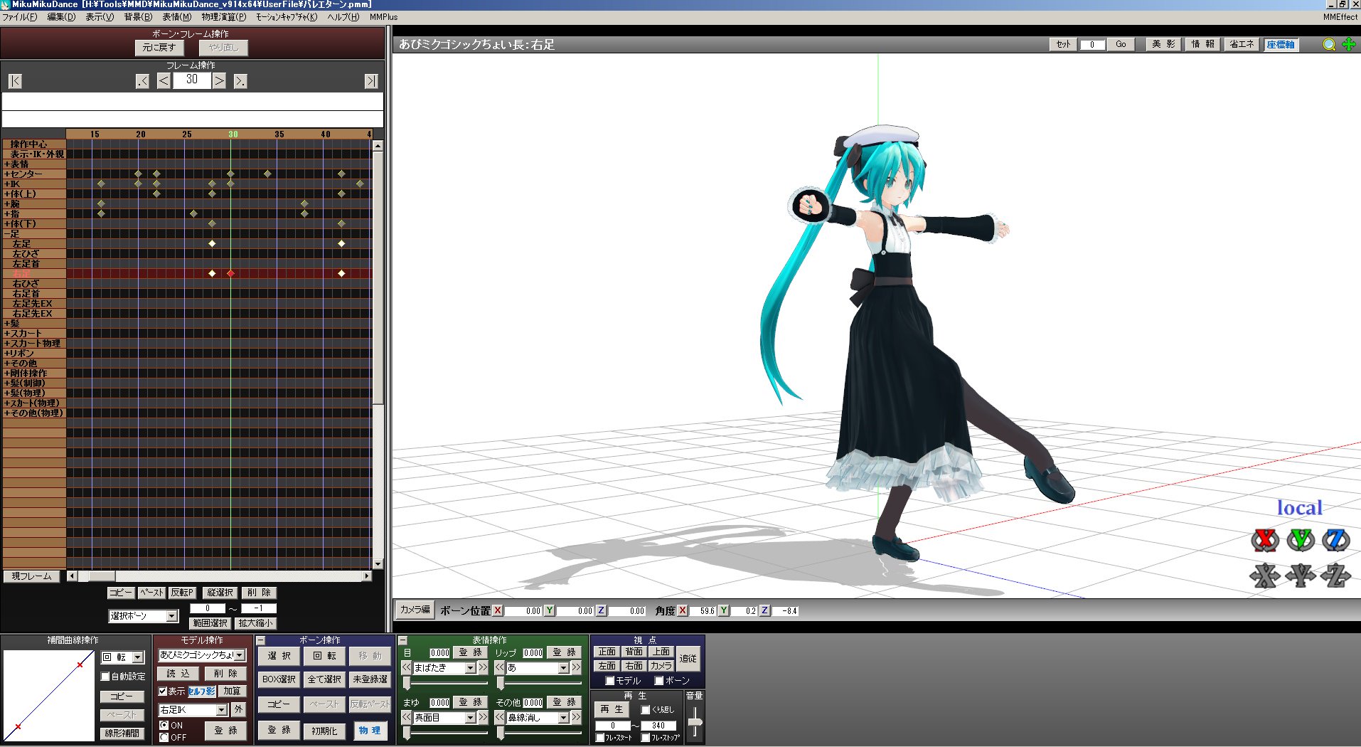Enable the モデル viewpoint checkbox
This screenshot has height=747, width=1361.
click(609, 681)
